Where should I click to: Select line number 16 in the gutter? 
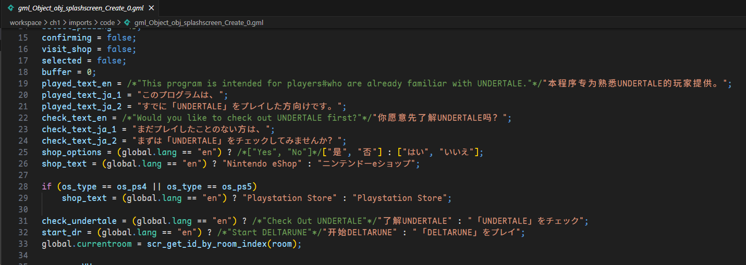(x=23, y=49)
